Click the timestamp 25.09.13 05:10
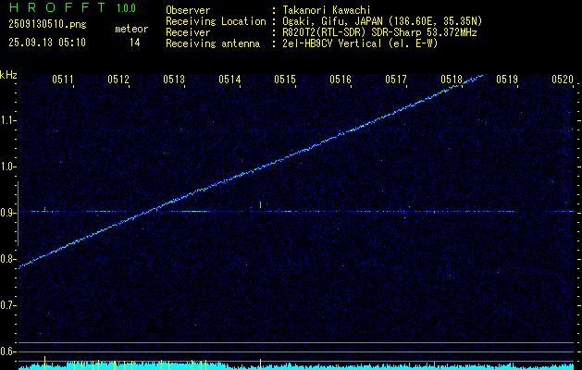This screenshot has width=582, height=370. [47, 43]
